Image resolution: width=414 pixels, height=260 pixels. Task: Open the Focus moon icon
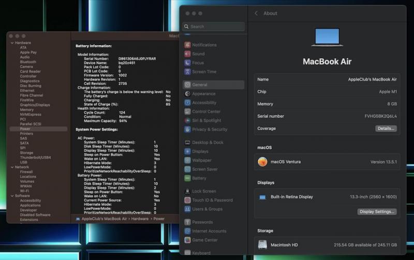187,63
